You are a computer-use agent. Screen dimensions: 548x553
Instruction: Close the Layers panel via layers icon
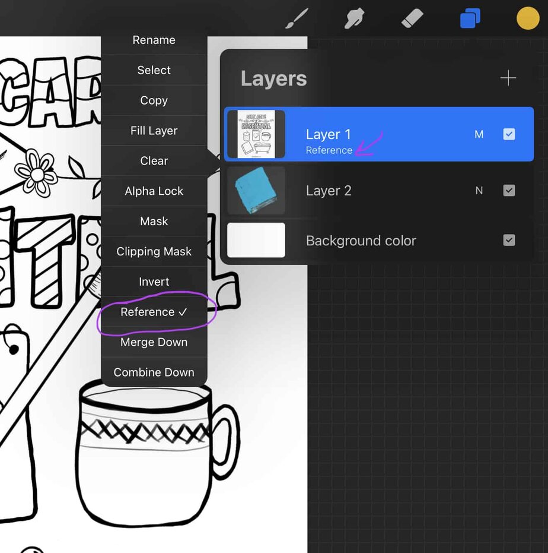[470, 19]
